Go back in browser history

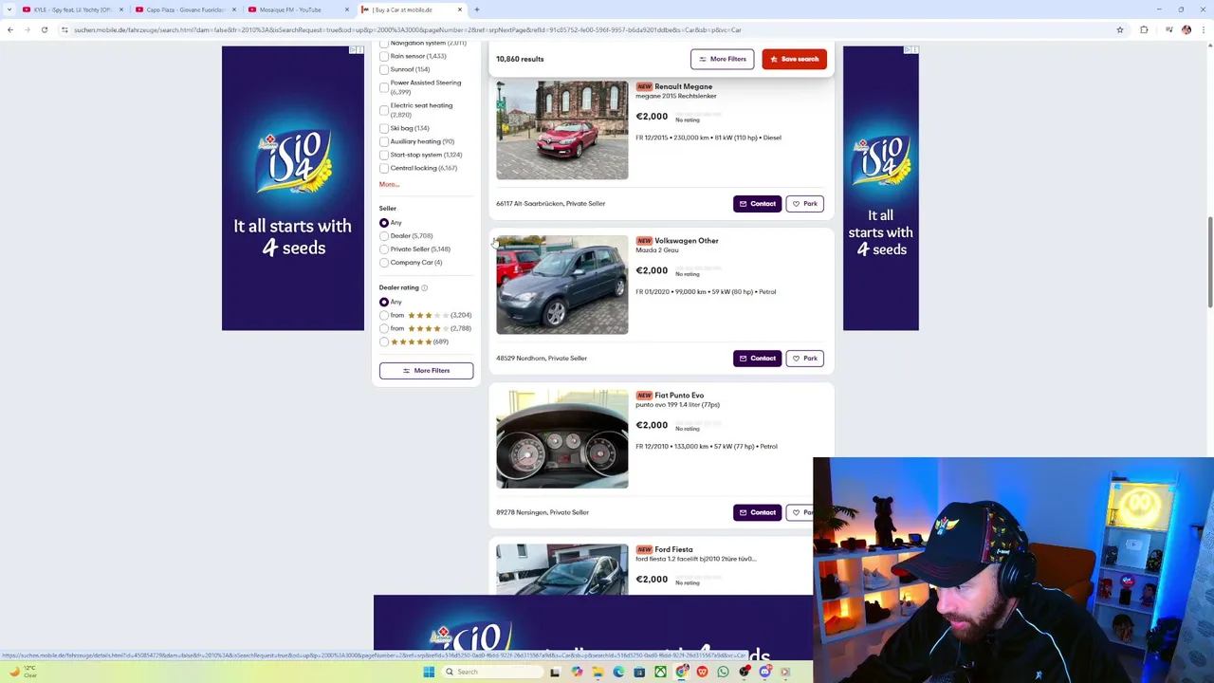(10, 29)
